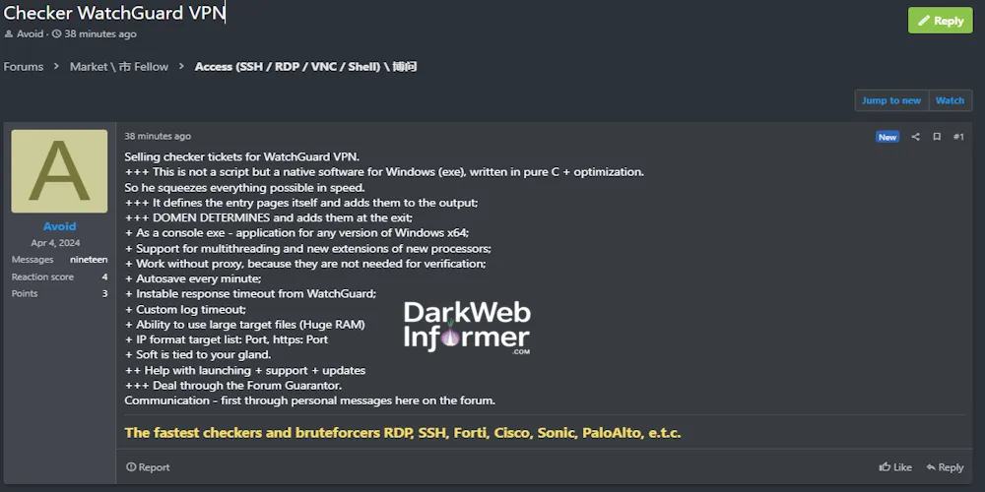Open the large 'A' user avatar
This screenshot has height=492, width=985.
59,171
